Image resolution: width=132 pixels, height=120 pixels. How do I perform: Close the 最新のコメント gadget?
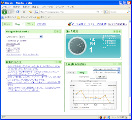pos(60,62)
